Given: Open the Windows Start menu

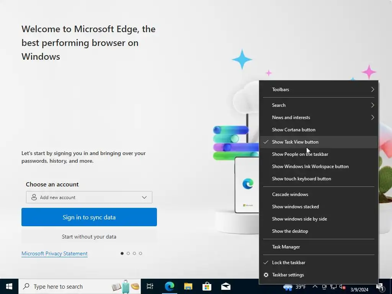Looking at the screenshot, I should (x=9, y=286).
